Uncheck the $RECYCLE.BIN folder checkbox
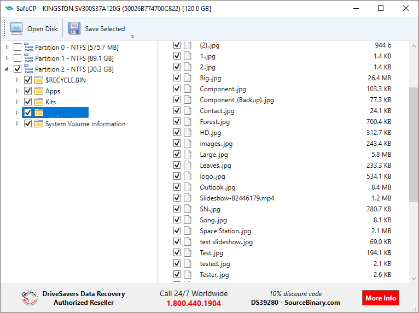419x313 pixels. pyautogui.click(x=28, y=80)
